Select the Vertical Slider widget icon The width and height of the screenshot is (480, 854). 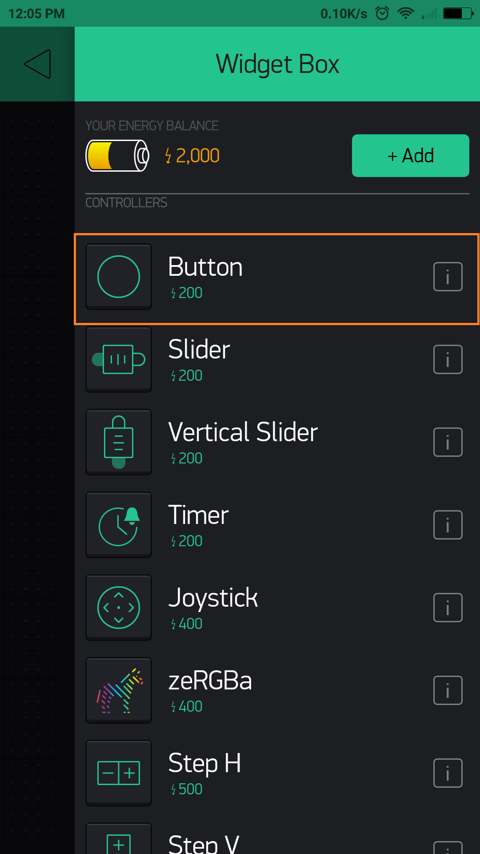pyautogui.click(x=118, y=442)
